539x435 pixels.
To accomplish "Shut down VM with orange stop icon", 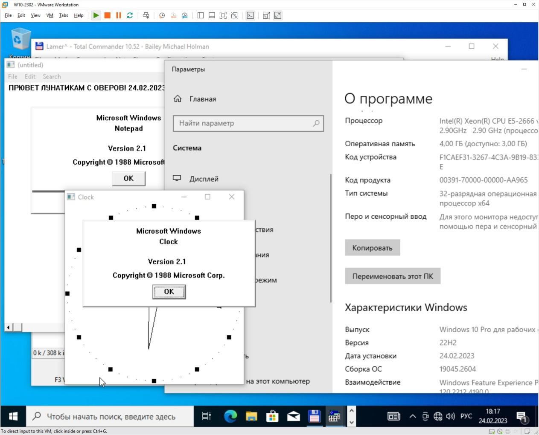I will 108,15.
